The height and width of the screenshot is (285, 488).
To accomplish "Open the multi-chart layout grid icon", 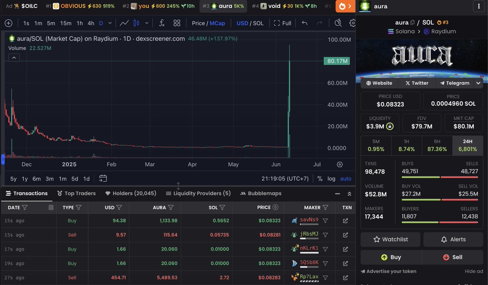I will pos(177,23).
